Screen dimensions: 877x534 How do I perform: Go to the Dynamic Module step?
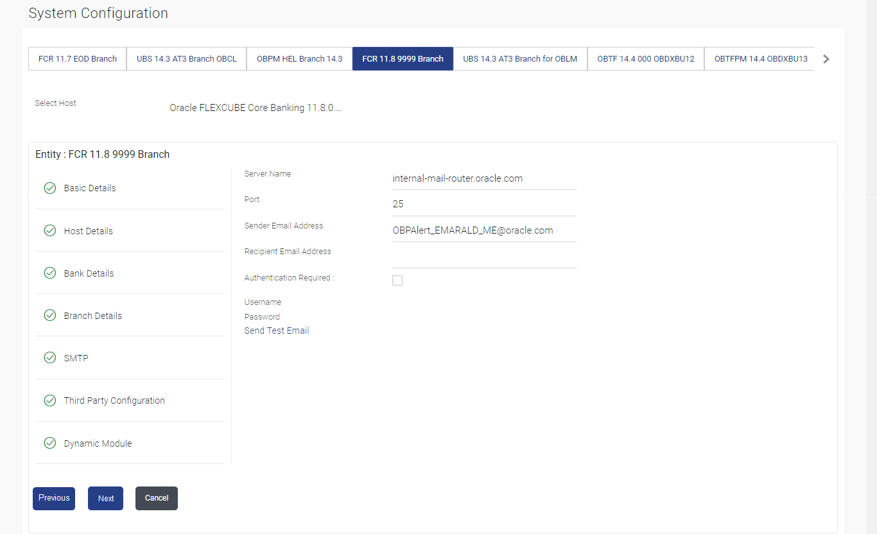pos(130,443)
